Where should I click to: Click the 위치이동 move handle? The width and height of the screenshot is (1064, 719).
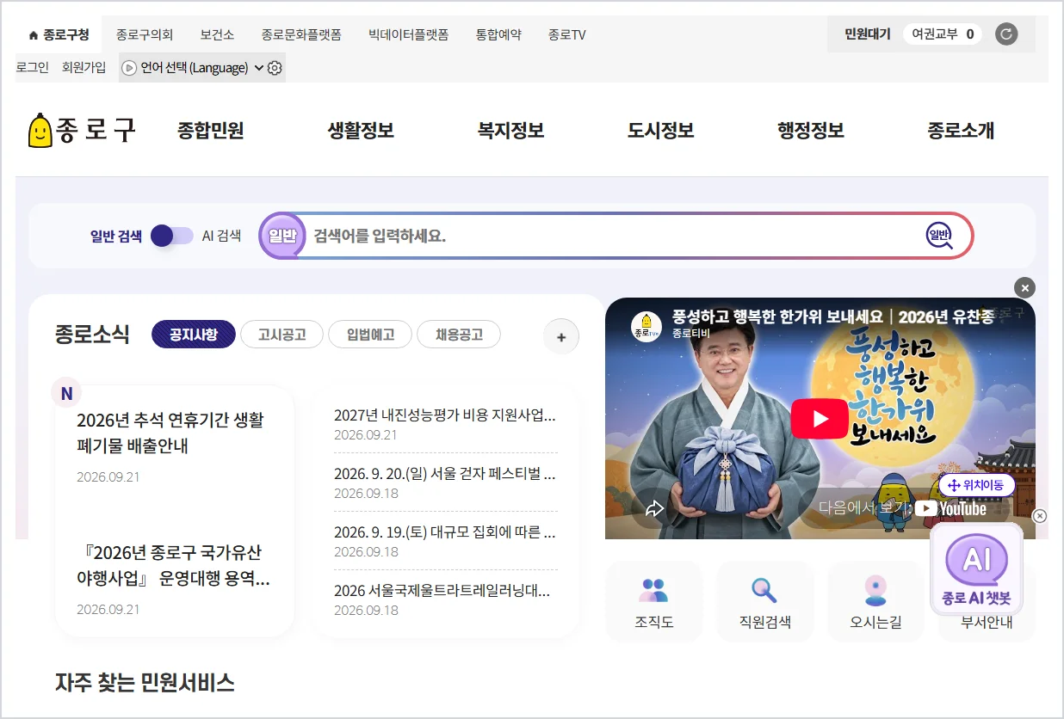click(976, 485)
